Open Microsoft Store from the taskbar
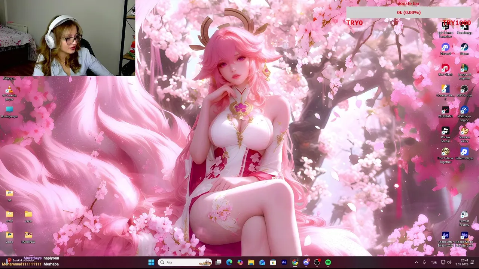Viewport: 479px width, 269px height. [x=273, y=262]
